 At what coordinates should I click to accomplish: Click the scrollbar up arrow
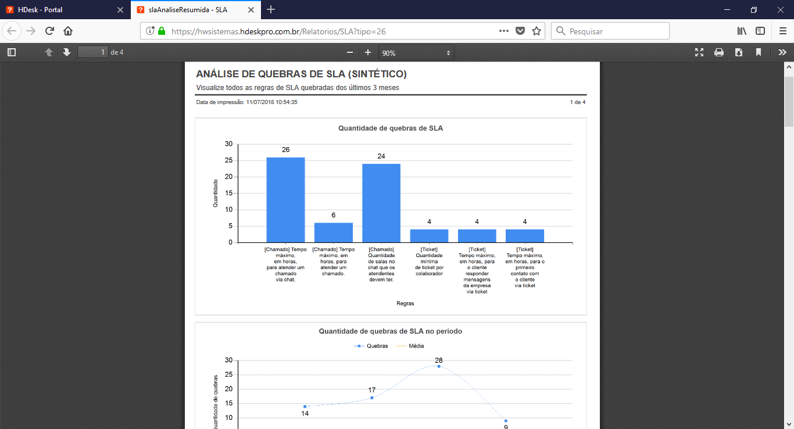[x=789, y=66]
